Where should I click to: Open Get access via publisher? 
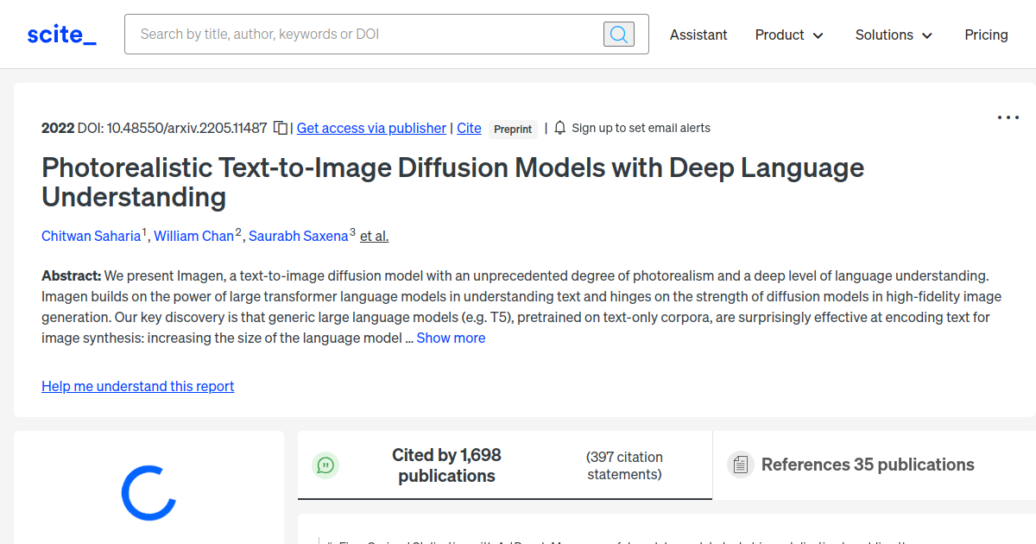coord(370,128)
